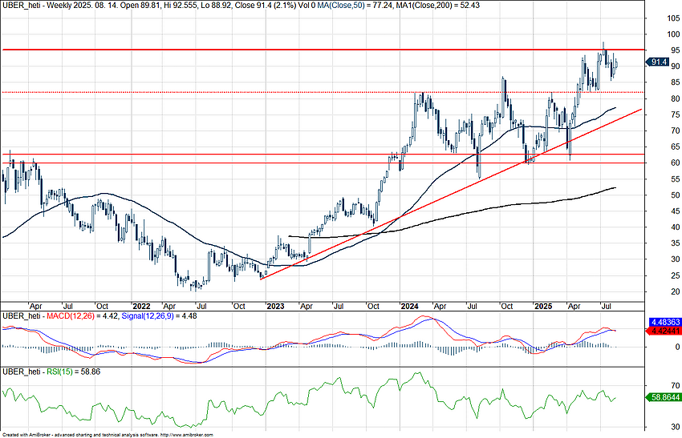Click the 25 price axis label
Viewport: 682px width, 438px height.
[675, 275]
